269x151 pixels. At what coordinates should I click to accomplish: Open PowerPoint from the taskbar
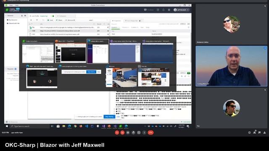(109, 126)
